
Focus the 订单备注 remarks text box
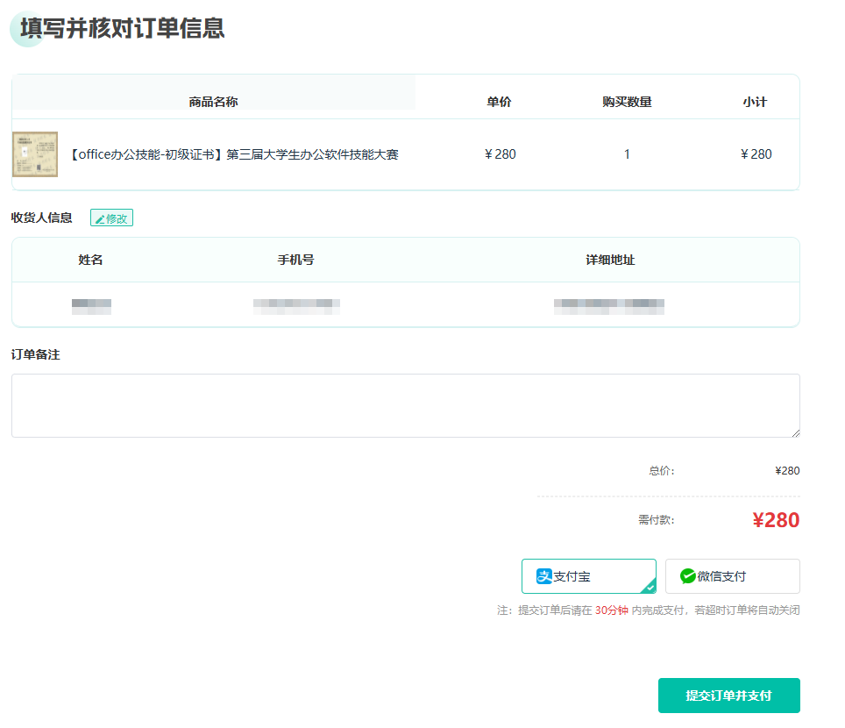(x=405, y=405)
